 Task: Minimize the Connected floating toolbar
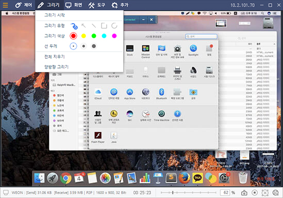pyautogui.click(x=143, y=20)
